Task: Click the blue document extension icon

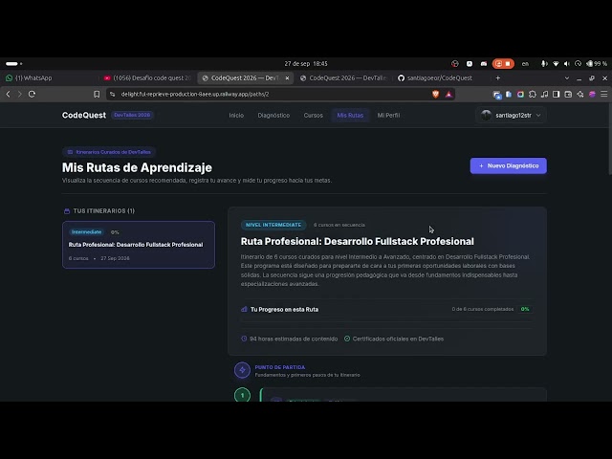Action: [x=509, y=94]
